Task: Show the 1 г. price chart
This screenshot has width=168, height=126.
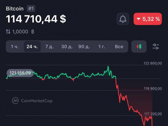Action: pyautogui.click(x=102, y=47)
